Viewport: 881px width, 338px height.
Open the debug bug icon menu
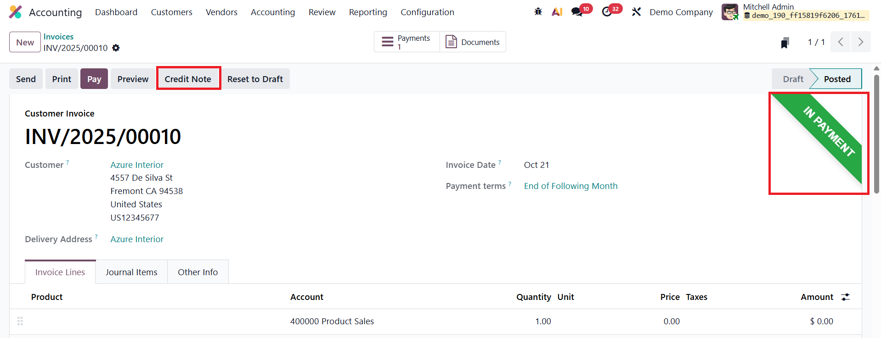(538, 12)
